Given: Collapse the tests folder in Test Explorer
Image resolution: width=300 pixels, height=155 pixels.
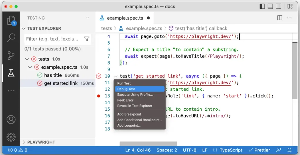Looking at the screenshot, I should tap(27, 59).
